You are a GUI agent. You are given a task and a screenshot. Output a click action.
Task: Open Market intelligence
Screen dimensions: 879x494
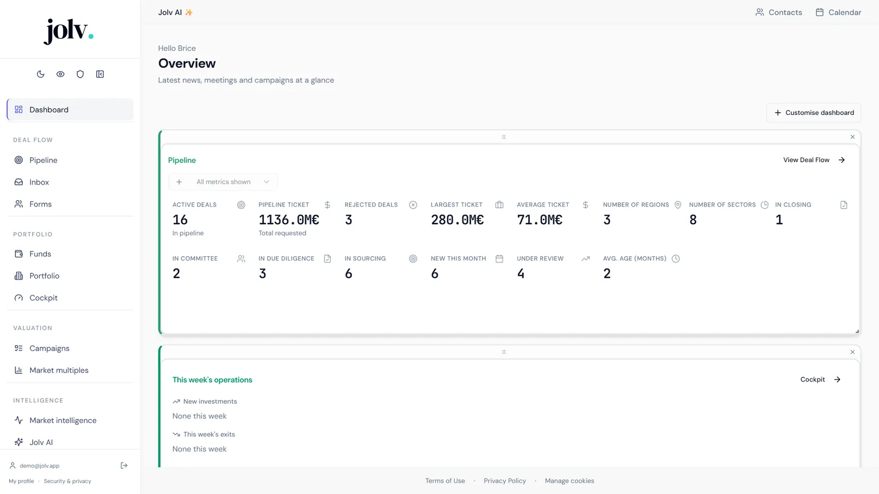70,420
